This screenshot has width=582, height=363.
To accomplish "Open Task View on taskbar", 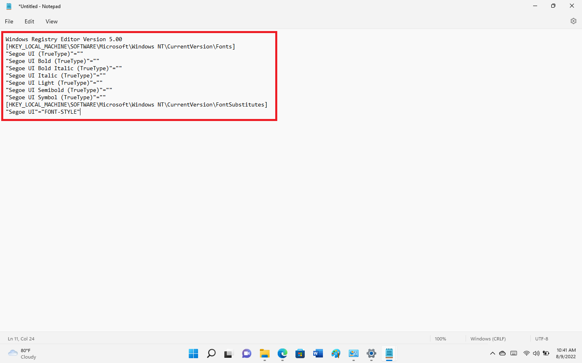I will point(229,354).
